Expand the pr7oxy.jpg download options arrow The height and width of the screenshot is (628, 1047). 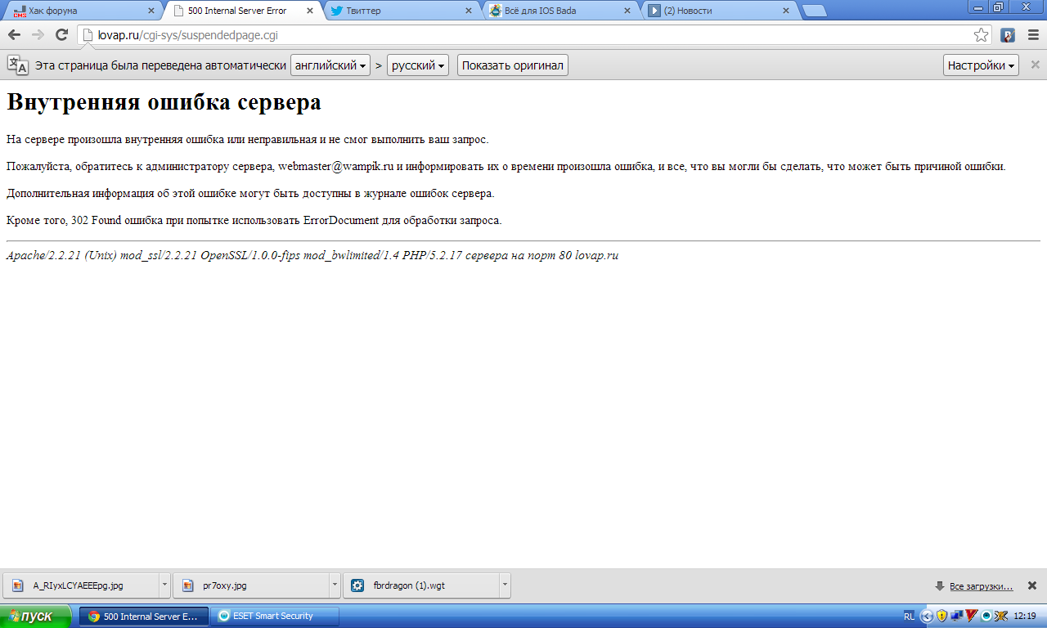pyautogui.click(x=335, y=585)
